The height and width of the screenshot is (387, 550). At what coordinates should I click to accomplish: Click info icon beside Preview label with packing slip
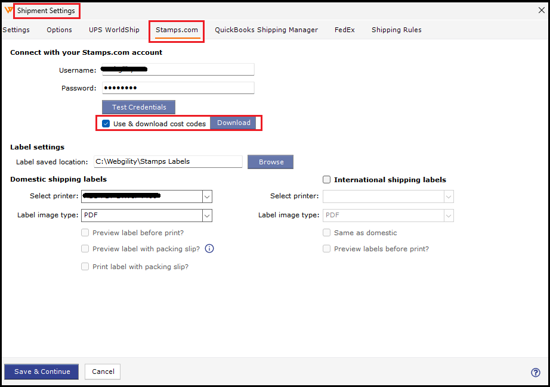209,249
